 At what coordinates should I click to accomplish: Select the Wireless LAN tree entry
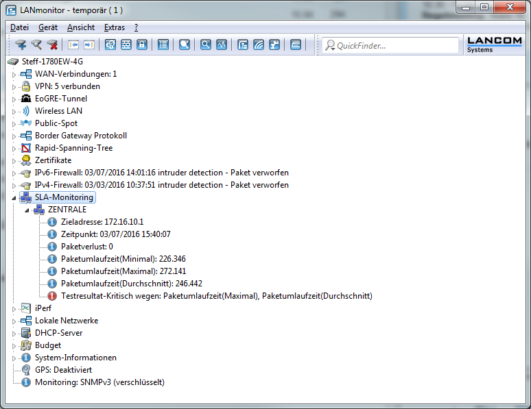click(58, 111)
